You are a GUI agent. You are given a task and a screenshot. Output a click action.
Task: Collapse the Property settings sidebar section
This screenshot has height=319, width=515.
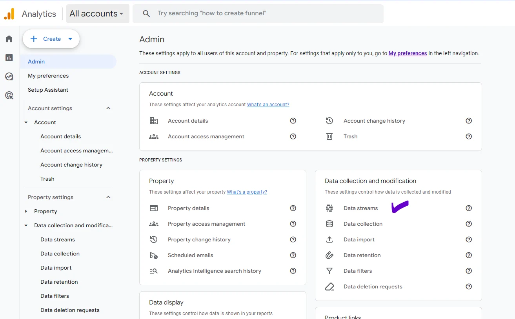(108, 197)
